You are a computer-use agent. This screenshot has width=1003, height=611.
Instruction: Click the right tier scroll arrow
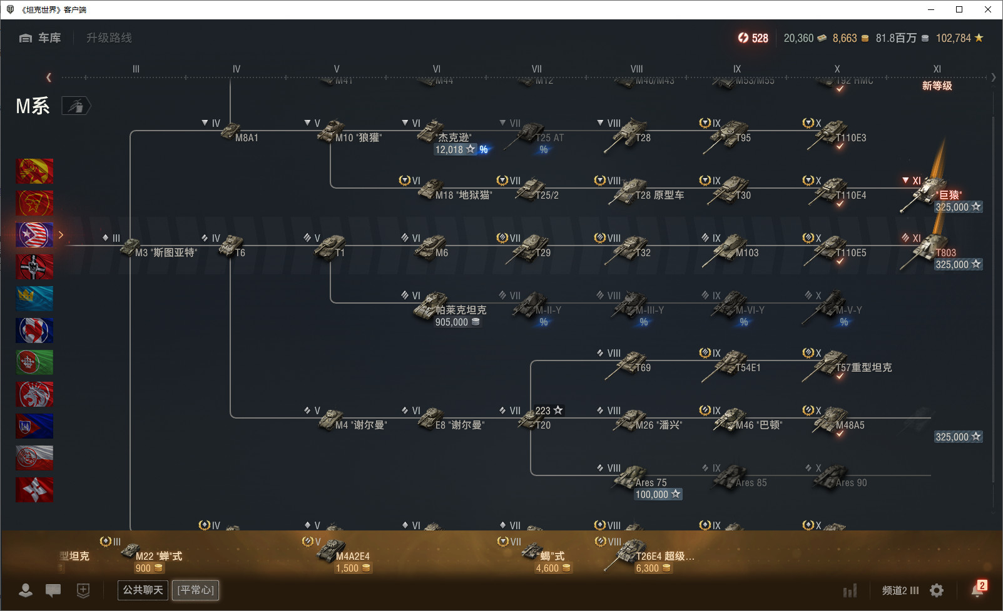(x=994, y=77)
